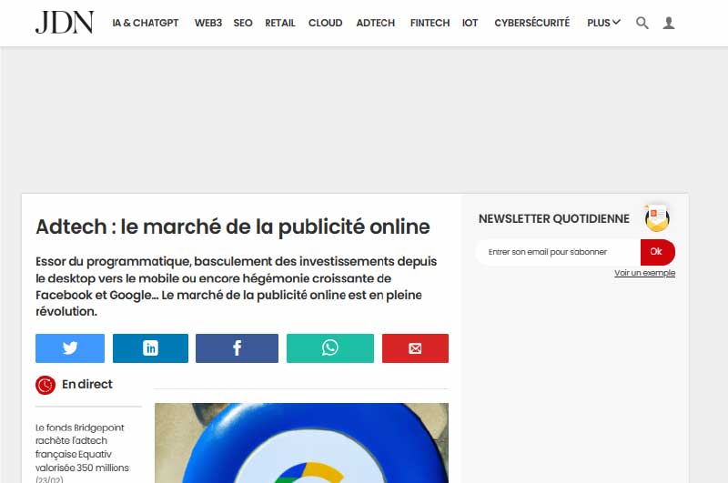This screenshot has width=728, height=483.
Task: Open the search magnifier icon
Action: tap(642, 23)
